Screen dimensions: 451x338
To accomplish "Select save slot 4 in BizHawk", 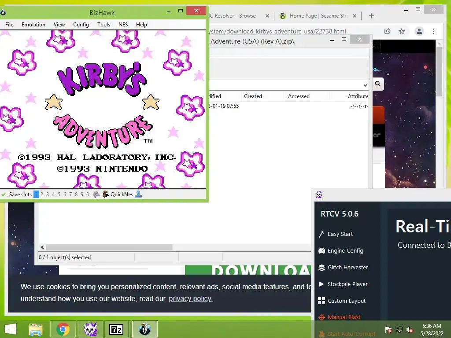I will click(53, 194).
